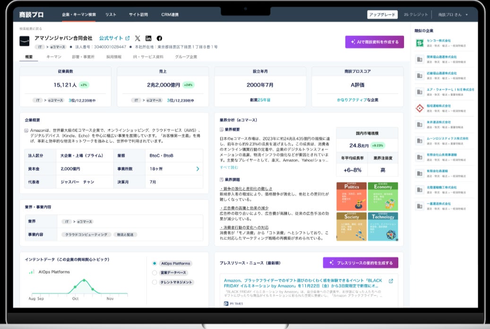Switch to the グループ企業 tab
The height and width of the screenshot is (329, 490).
tap(186, 57)
